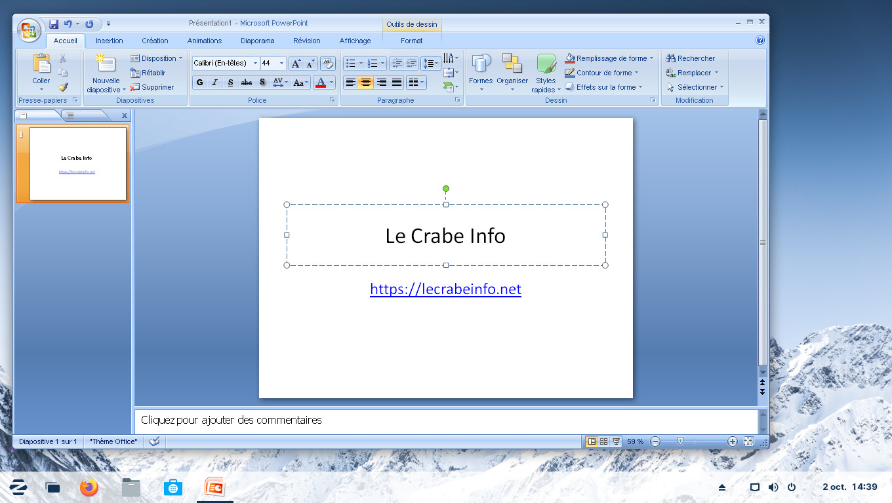892x503 pixels.
Task: Open the software store on the taskbar
Action: [173, 487]
